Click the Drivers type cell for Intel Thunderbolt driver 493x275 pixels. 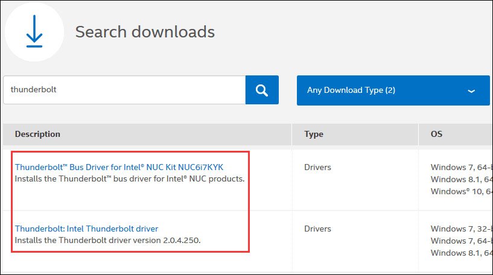pyautogui.click(x=319, y=229)
